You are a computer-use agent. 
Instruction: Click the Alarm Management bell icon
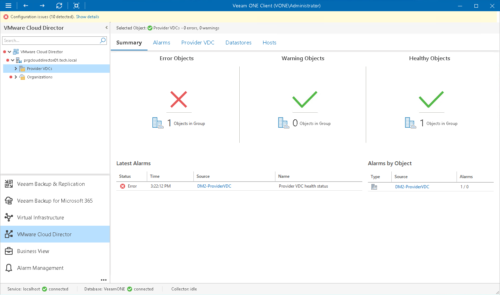[9, 268]
